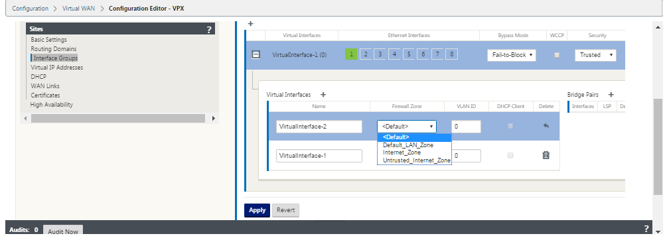
Task: Open Sites help question mark
Action: point(209,29)
